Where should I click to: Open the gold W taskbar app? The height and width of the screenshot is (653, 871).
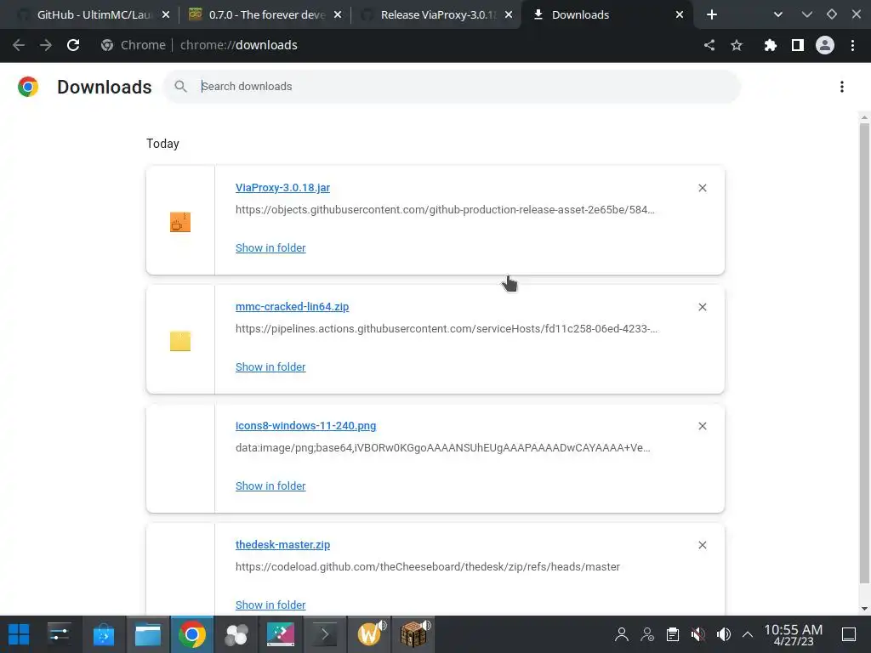[x=370, y=634]
